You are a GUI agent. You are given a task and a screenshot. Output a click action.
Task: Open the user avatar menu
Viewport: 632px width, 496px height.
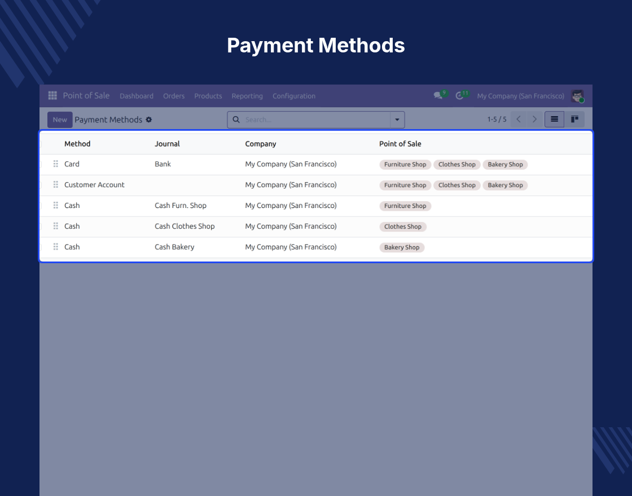578,96
